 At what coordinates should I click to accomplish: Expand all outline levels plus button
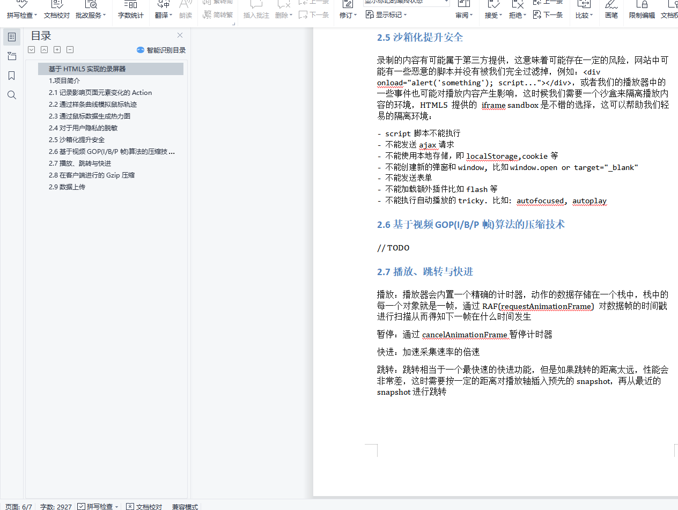coord(57,50)
